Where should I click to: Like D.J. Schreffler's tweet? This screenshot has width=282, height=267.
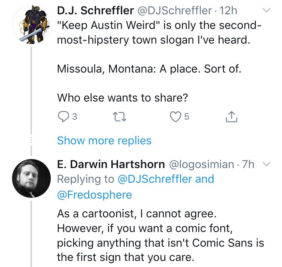click(176, 118)
